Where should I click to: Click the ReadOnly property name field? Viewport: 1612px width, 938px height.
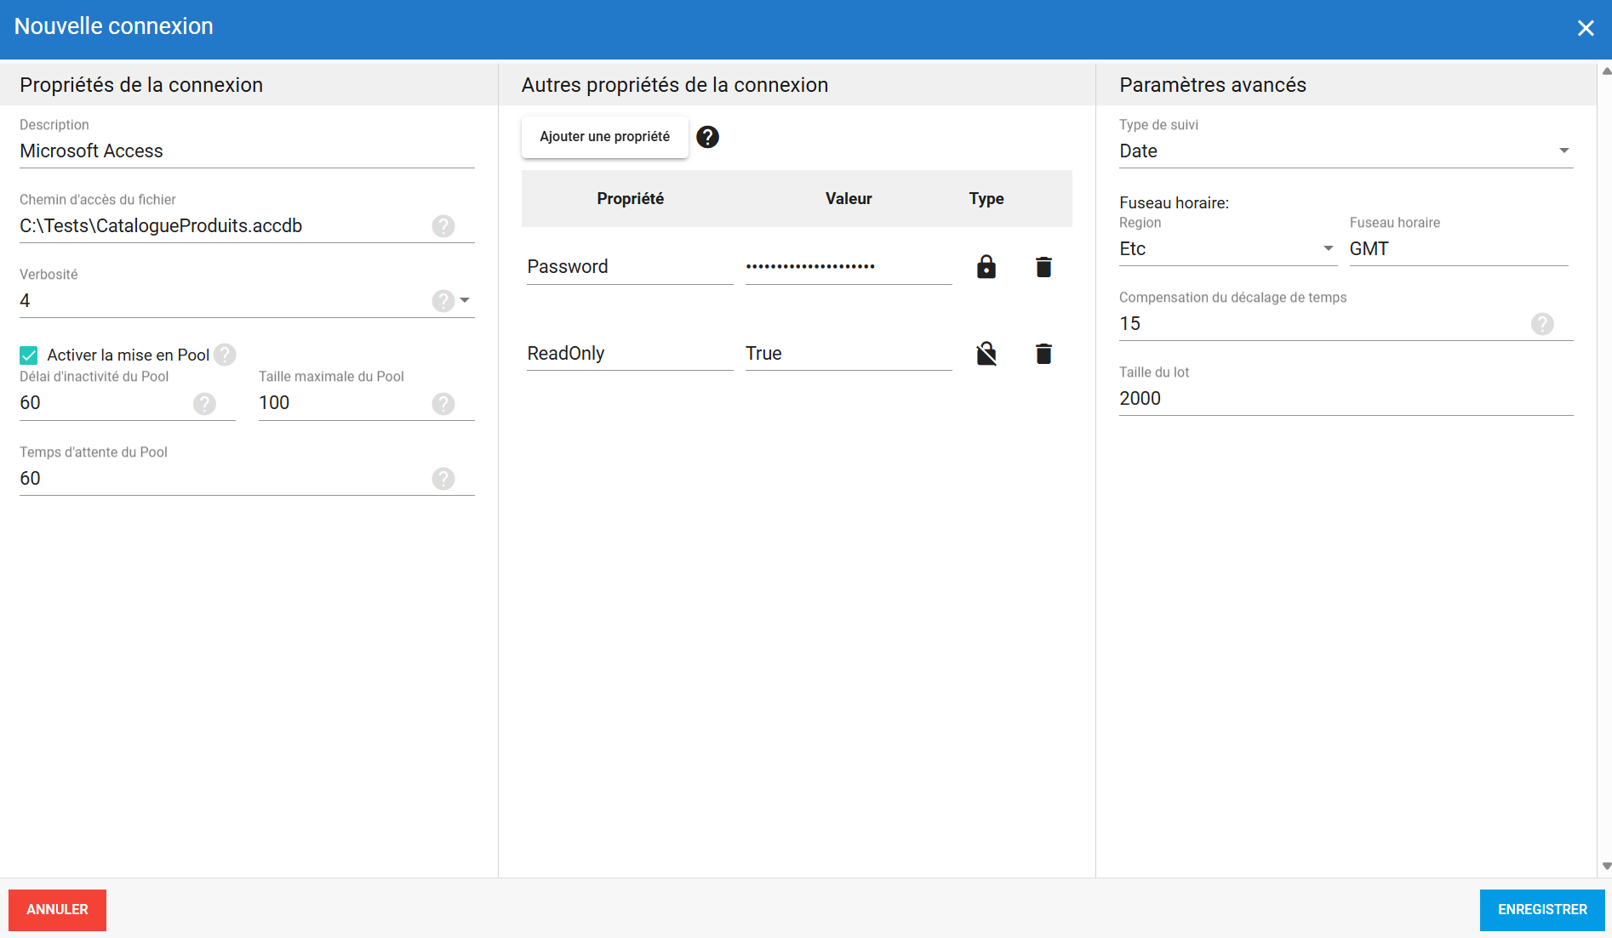pos(630,354)
